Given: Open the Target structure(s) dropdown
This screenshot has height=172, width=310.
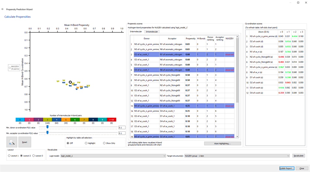Looking at the screenshot, I should [237, 156].
